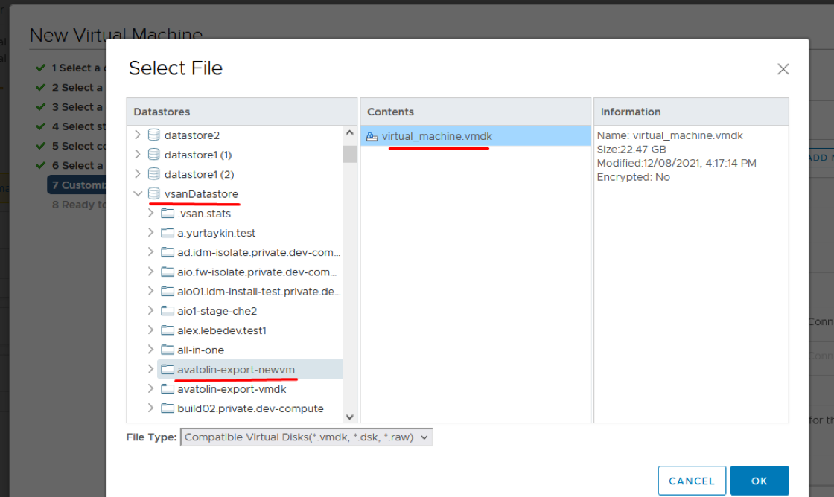
Task: Click the aio01.idm-install-test folder icon
Action: (x=168, y=292)
